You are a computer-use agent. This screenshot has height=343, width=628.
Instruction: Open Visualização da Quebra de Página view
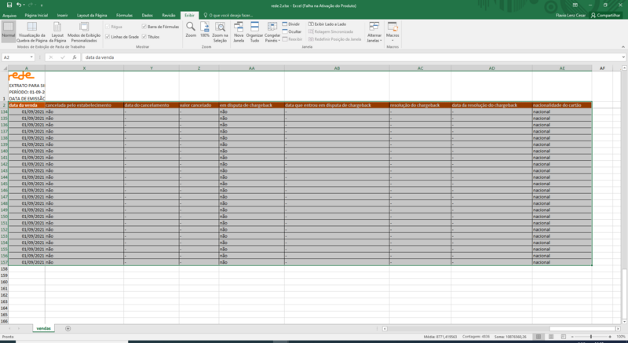[32, 32]
